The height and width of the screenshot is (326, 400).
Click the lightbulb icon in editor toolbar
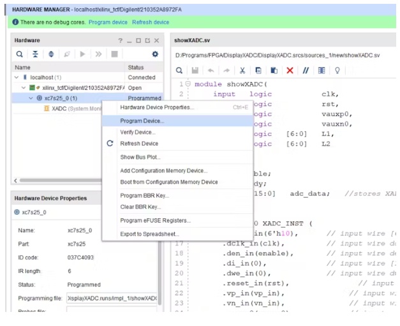click(337, 70)
